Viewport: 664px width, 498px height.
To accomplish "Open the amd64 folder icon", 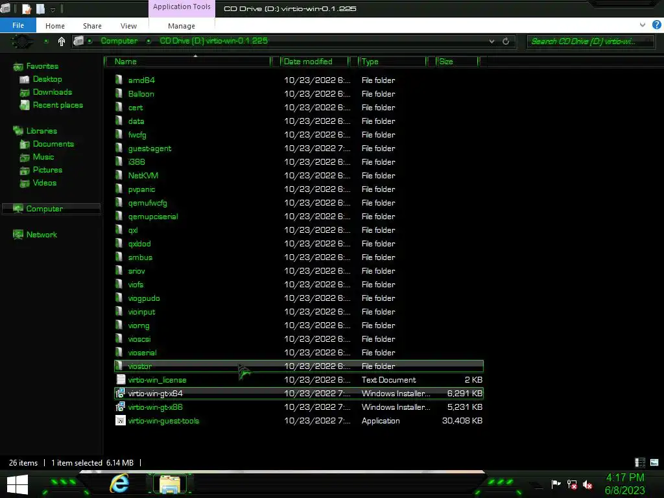I will pyautogui.click(x=119, y=80).
